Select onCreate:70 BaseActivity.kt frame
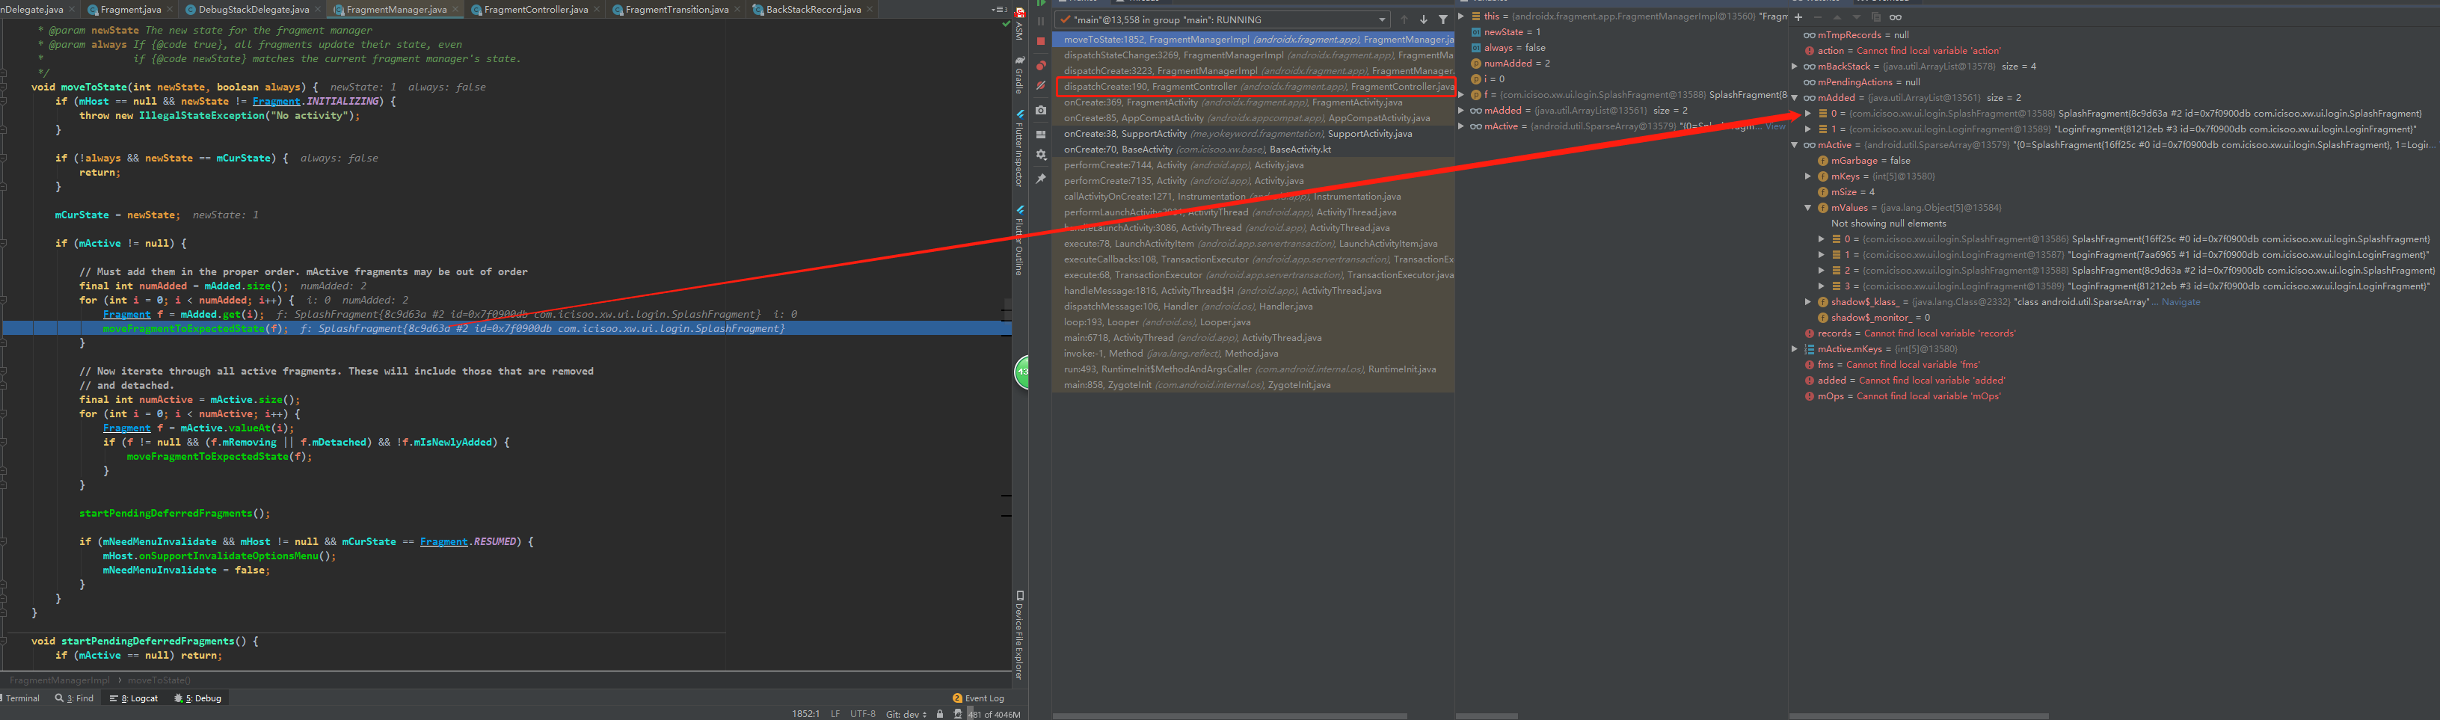 pyautogui.click(x=1253, y=150)
